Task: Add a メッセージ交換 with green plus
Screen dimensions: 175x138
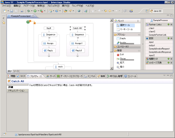Action: point(168,63)
